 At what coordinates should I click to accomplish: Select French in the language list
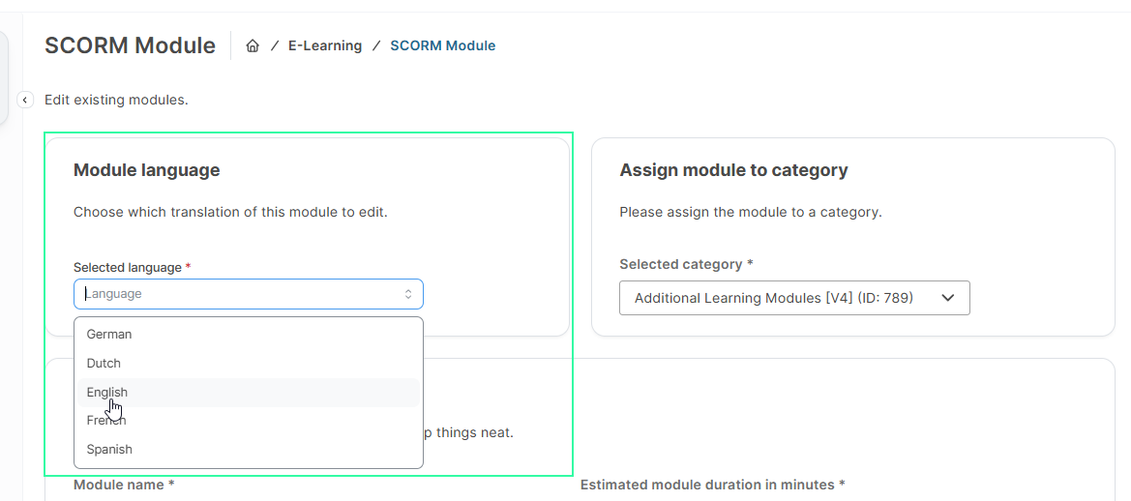click(106, 421)
